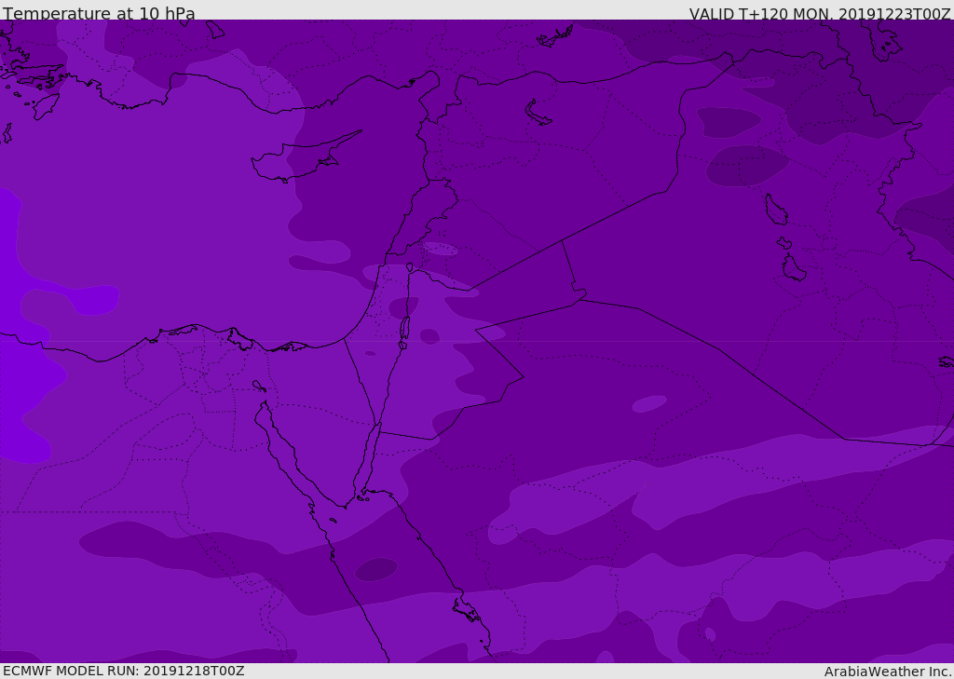Click the 'ECMWF MODEL RUN: 20191218T00Z' footer text
This screenshot has height=679, width=954.
pos(124,671)
